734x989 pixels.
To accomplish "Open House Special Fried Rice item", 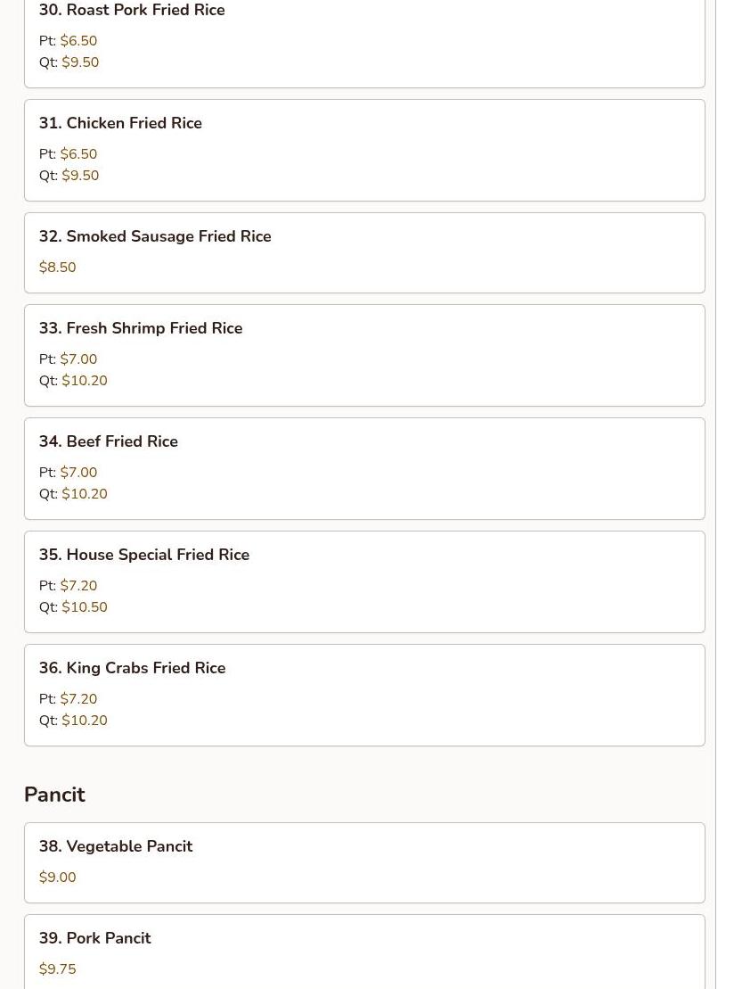I will coord(364,581).
